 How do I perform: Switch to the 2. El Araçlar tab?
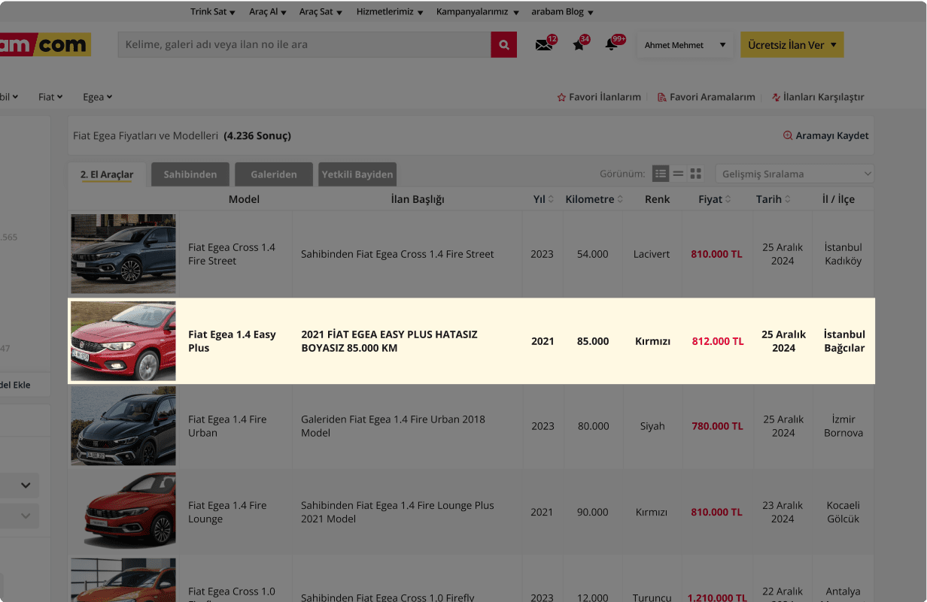coord(107,174)
